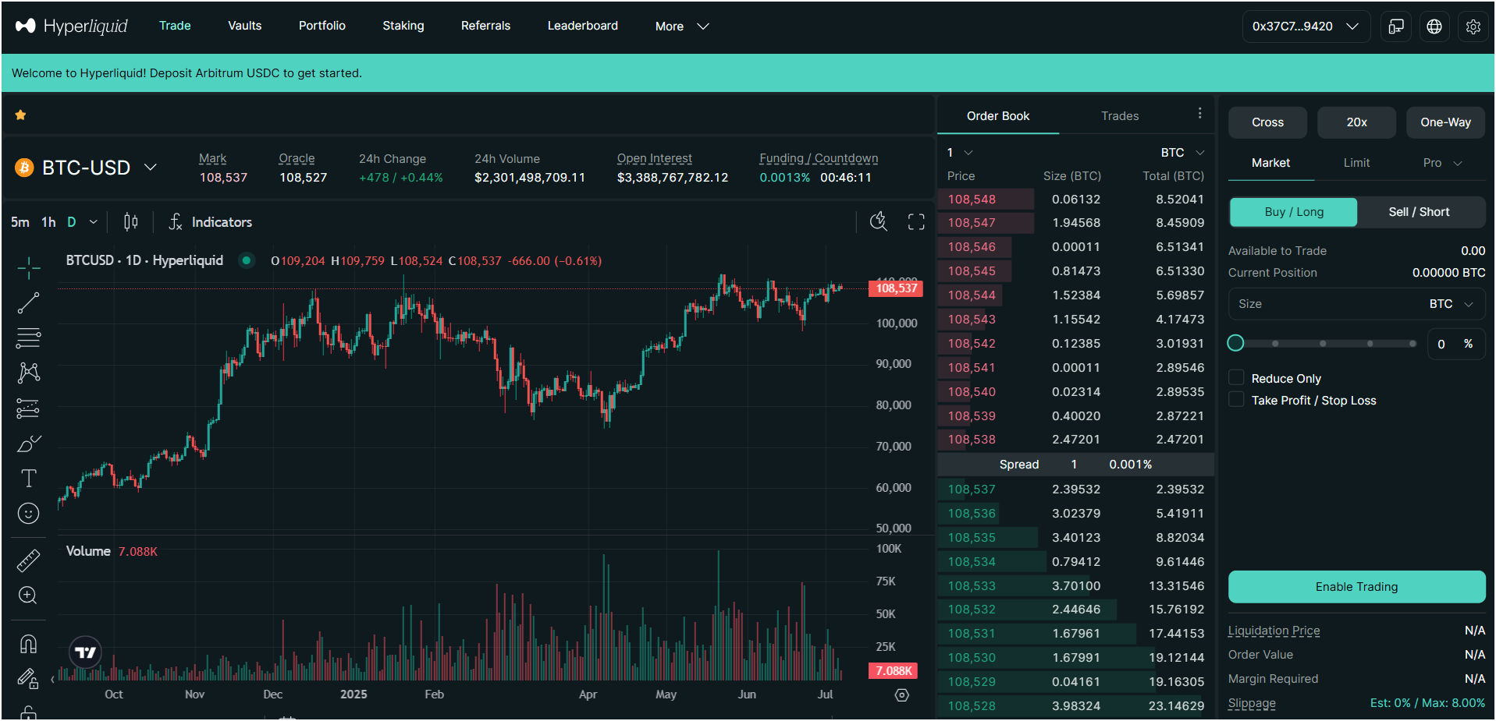1496x721 pixels.
Task: Open the emoji icons tool
Action: pos(28,513)
